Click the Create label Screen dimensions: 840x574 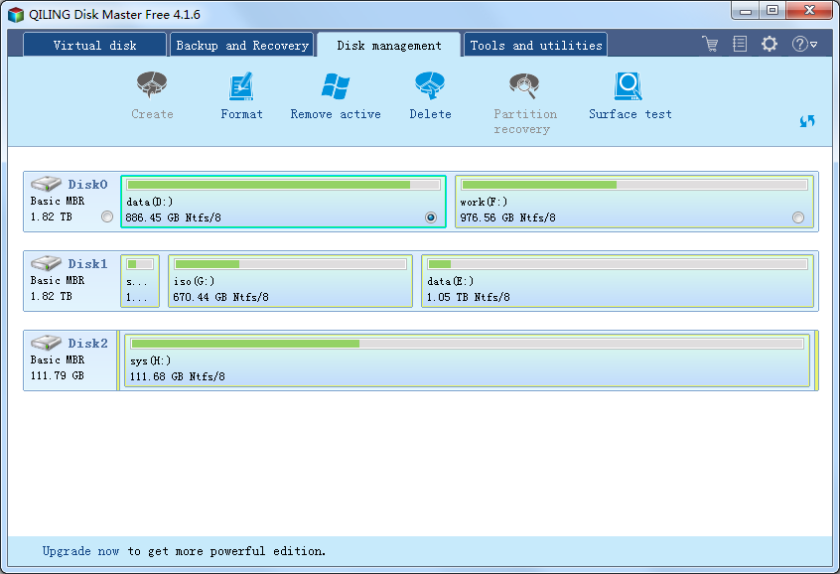(x=152, y=113)
